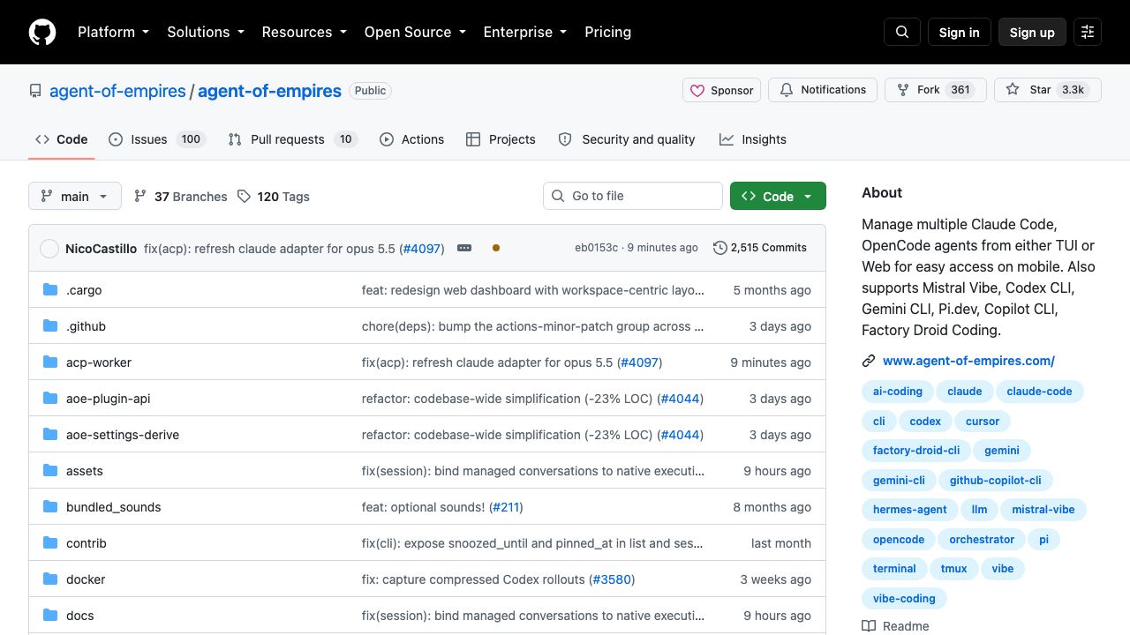Screen dimensions: 1130x635
Task: Click the acp-worker folder icon
Action: tap(50, 362)
